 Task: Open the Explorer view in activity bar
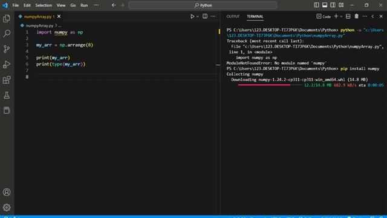[7, 19]
